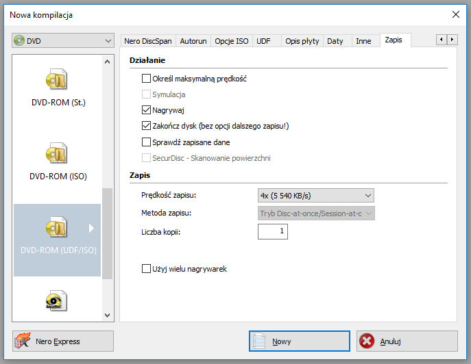Open the DVD media type dropdown
Viewport: 471px width, 364px height.
tap(63, 40)
